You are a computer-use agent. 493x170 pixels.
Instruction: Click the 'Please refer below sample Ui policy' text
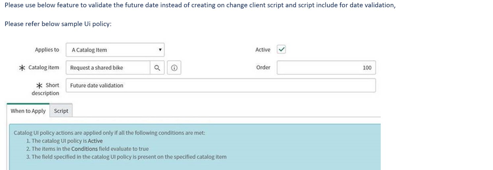pos(58,24)
